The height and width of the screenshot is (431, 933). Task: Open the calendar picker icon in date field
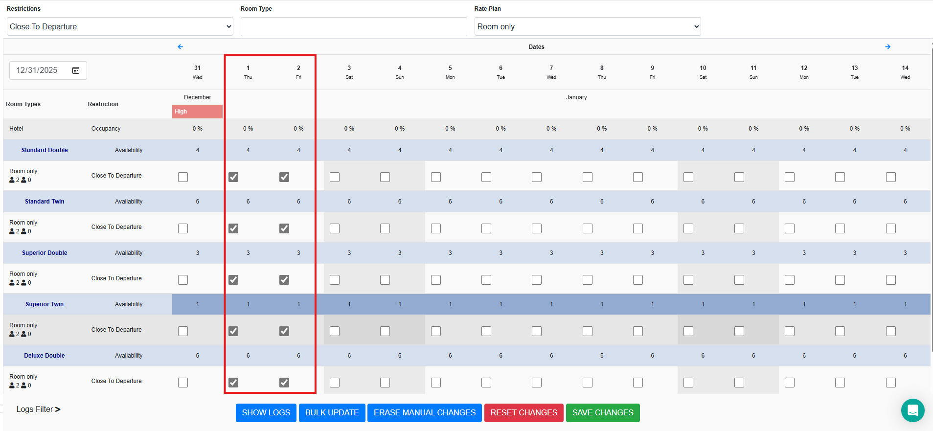tap(76, 70)
